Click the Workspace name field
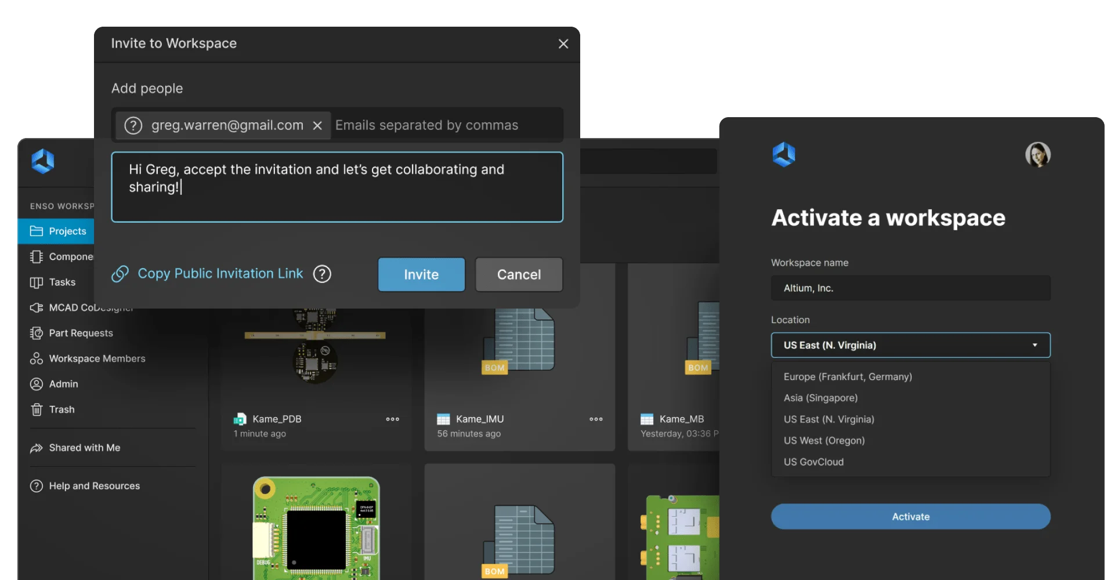 point(910,288)
